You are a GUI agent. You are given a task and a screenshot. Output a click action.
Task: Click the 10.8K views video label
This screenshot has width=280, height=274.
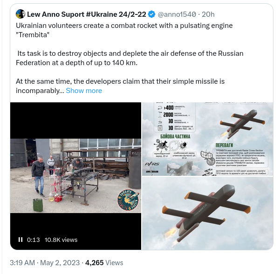coord(61,240)
